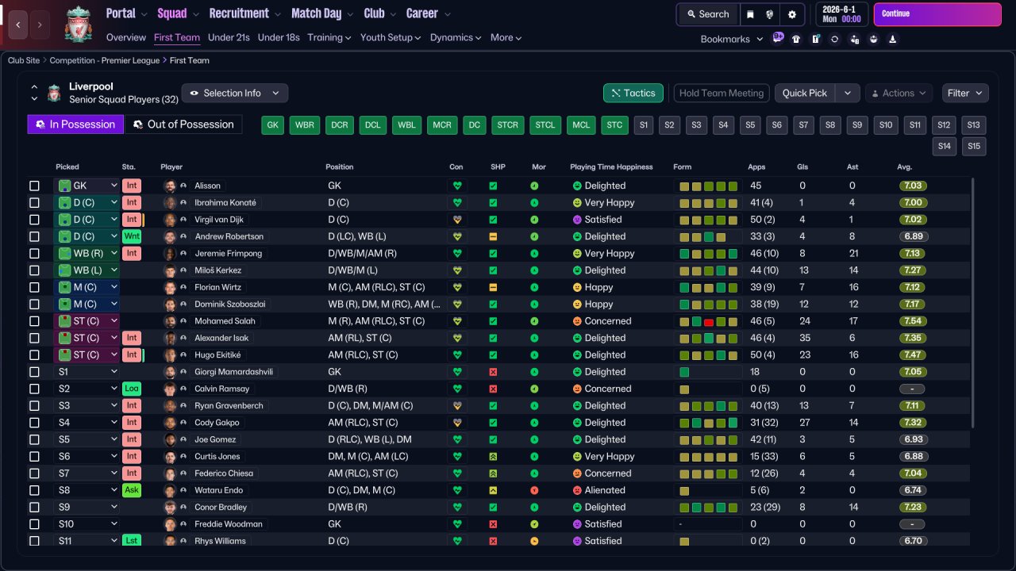Open the Tactics screen button
The image size is (1016, 571).
(633, 93)
